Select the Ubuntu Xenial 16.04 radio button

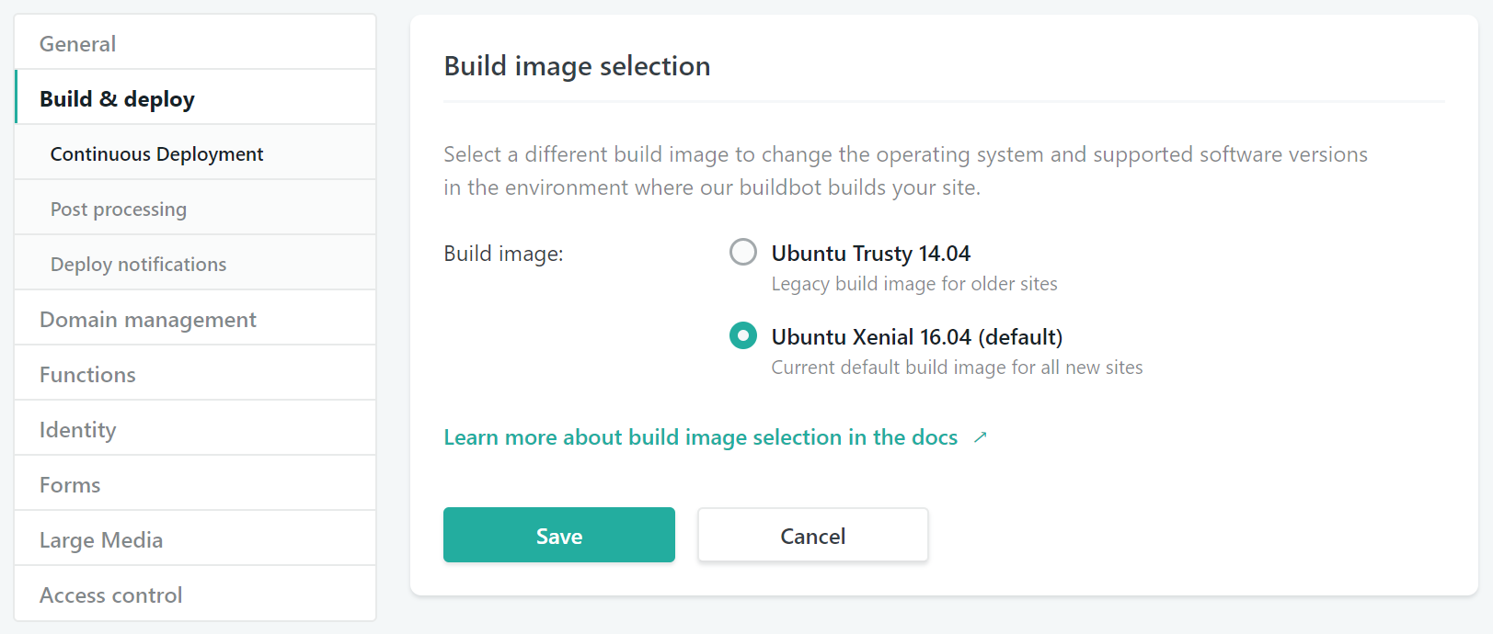(x=742, y=335)
